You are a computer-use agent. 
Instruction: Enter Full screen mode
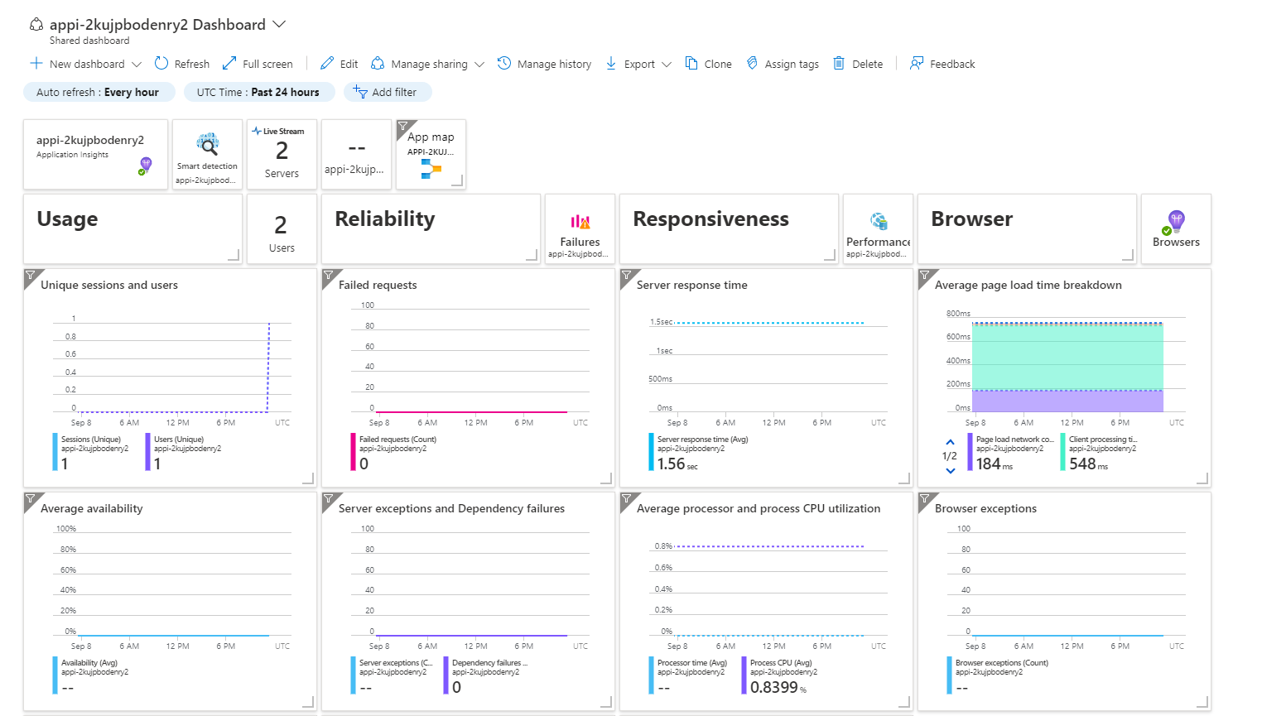pyautogui.click(x=258, y=64)
